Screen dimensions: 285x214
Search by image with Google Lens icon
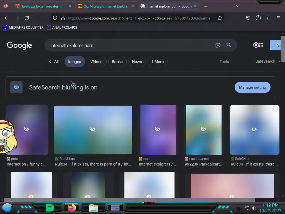click(x=218, y=45)
